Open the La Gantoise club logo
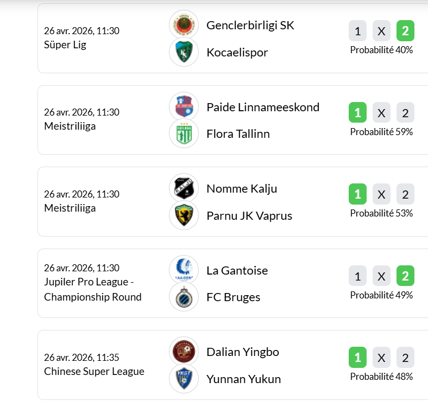 point(184,270)
